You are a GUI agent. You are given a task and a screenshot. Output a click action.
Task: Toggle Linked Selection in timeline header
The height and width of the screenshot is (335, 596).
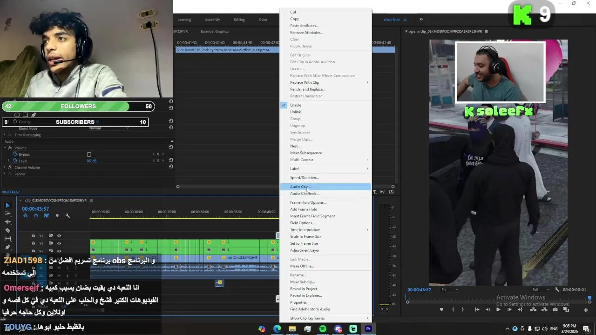(x=46, y=215)
